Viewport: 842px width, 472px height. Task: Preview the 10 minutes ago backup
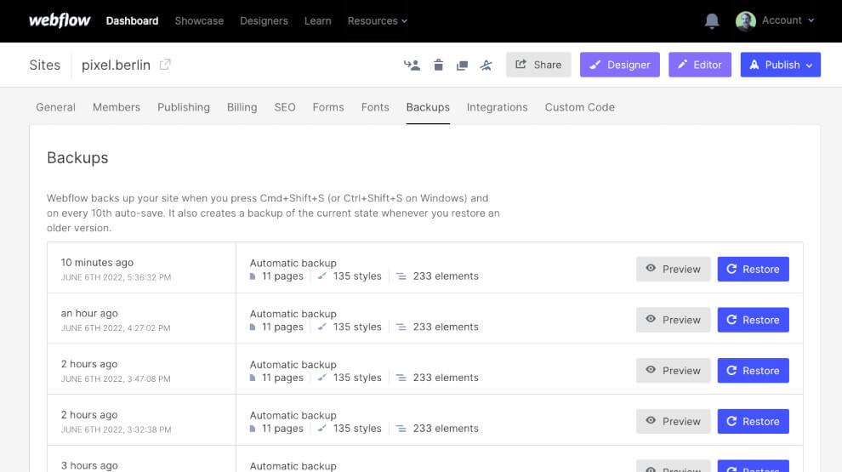[673, 269]
